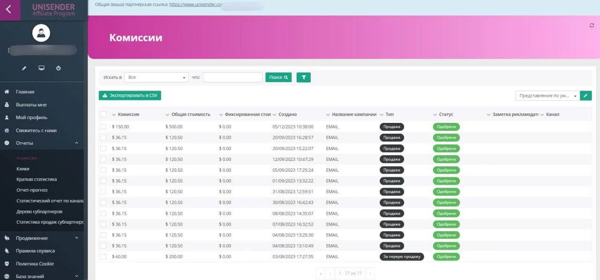This screenshot has width=600, height=280.
Task: Click the back arrow in sidebar header
Action: click(9, 9)
